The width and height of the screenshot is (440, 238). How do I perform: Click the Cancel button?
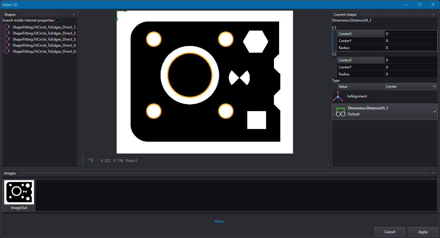coord(389,232)
